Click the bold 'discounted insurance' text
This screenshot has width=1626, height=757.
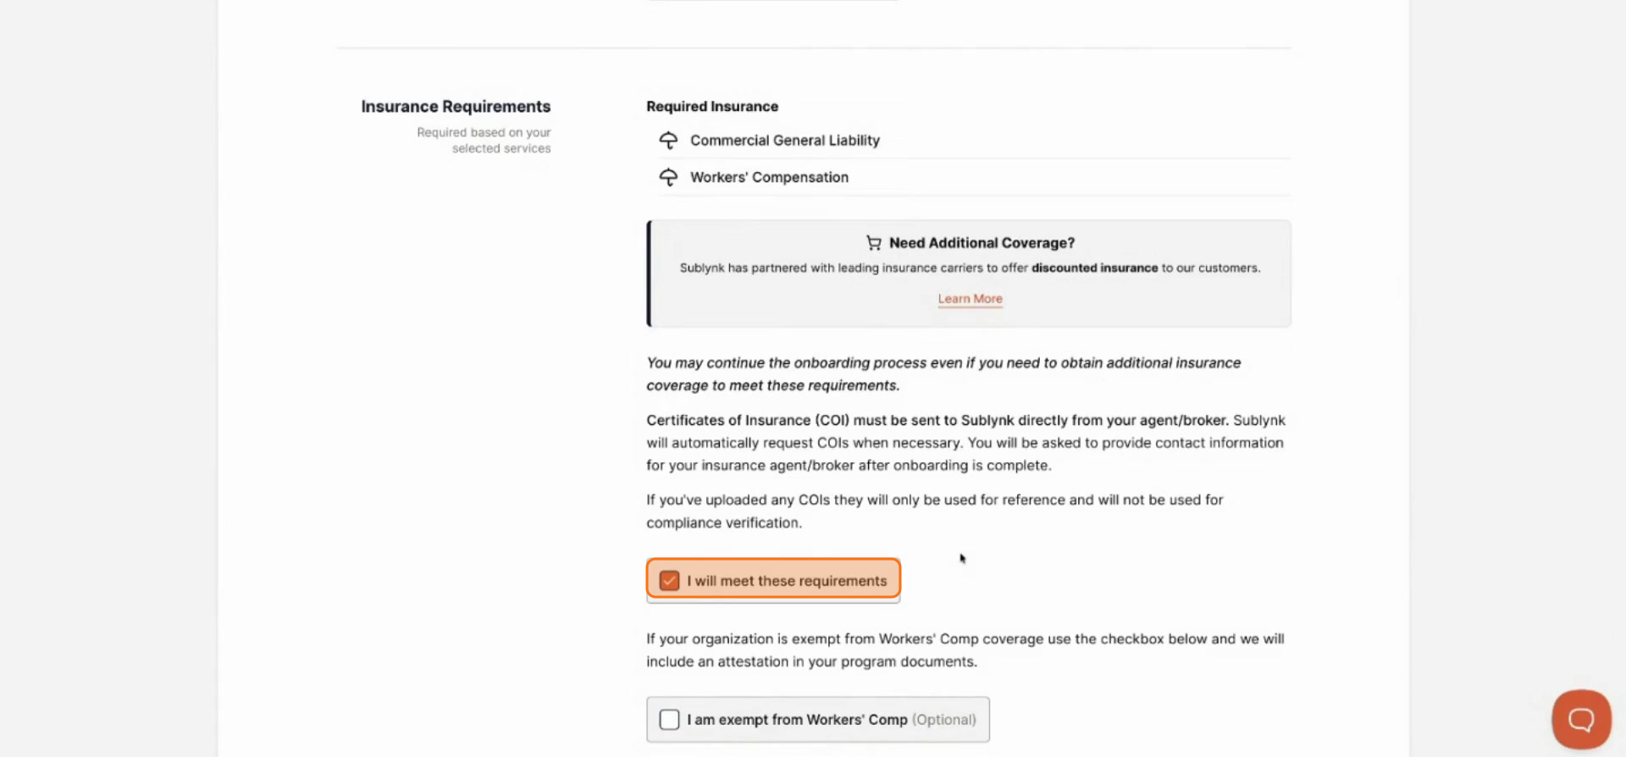click(1094, 268)
